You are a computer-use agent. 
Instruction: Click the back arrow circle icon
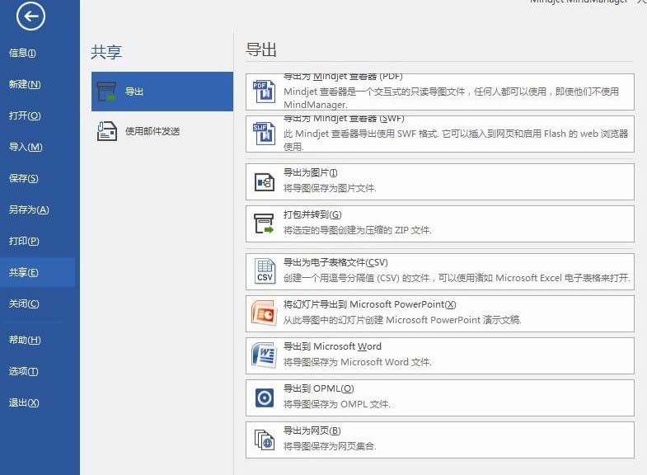(30, 16)
